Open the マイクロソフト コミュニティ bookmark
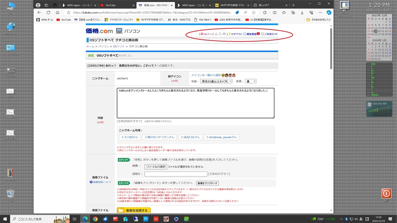Viewport: 397px width, 223px height. [119, 19]
